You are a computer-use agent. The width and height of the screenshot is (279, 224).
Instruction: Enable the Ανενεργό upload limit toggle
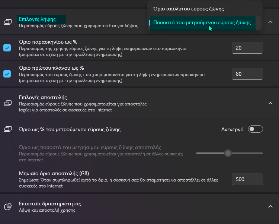(x=256, y=129)
